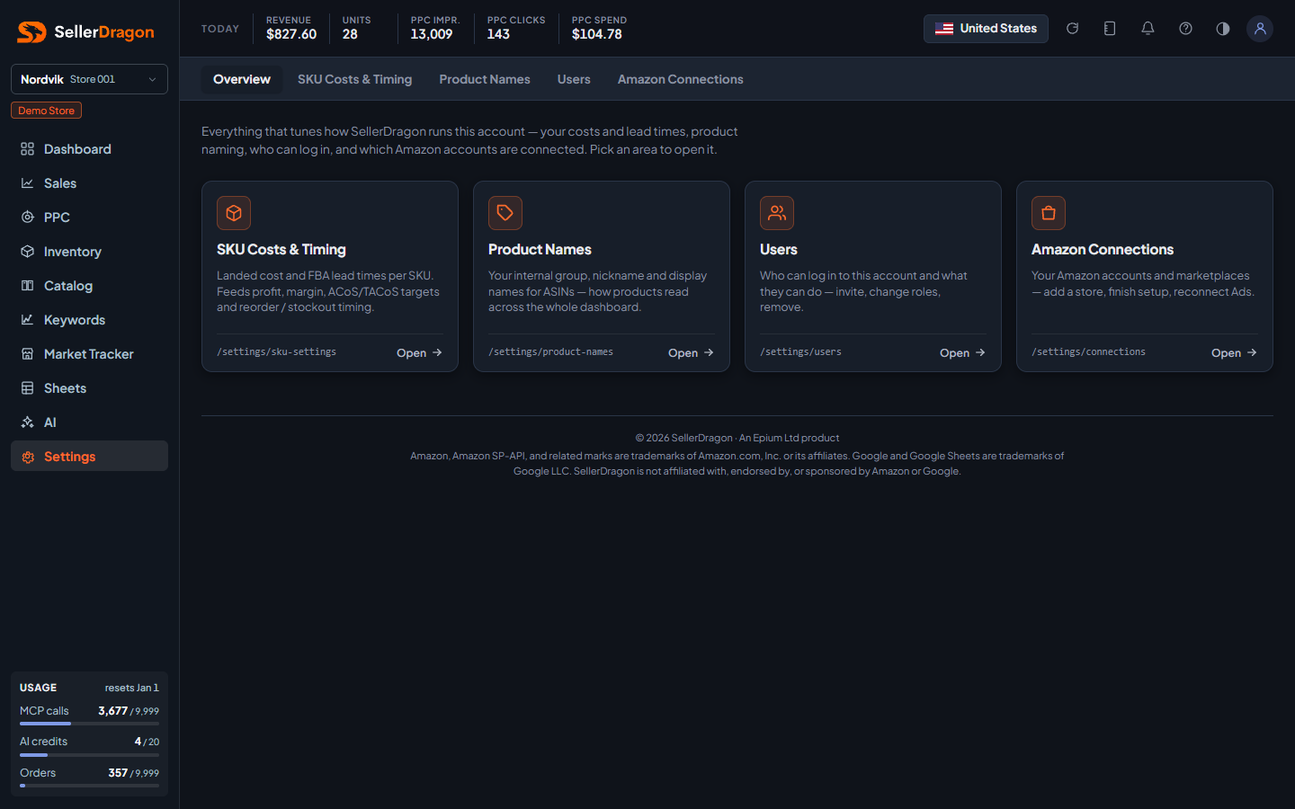Go to Sales in sidebar

tap(89, 183)
